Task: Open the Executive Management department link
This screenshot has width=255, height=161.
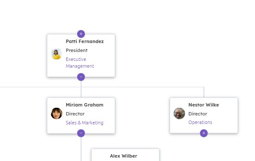Action: click(80, 63)
